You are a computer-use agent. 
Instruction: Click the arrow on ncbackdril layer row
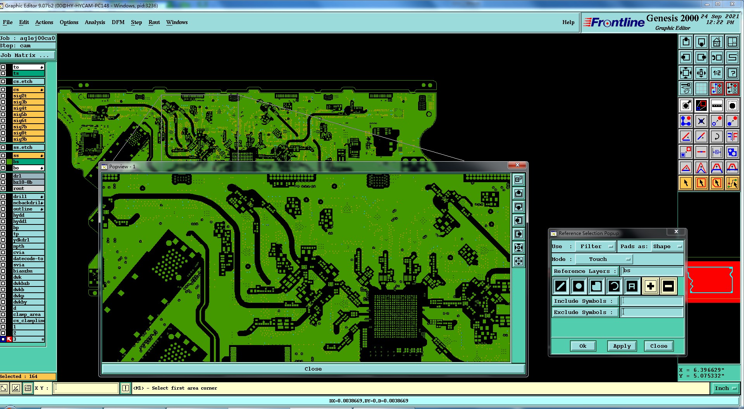point(42,203)
